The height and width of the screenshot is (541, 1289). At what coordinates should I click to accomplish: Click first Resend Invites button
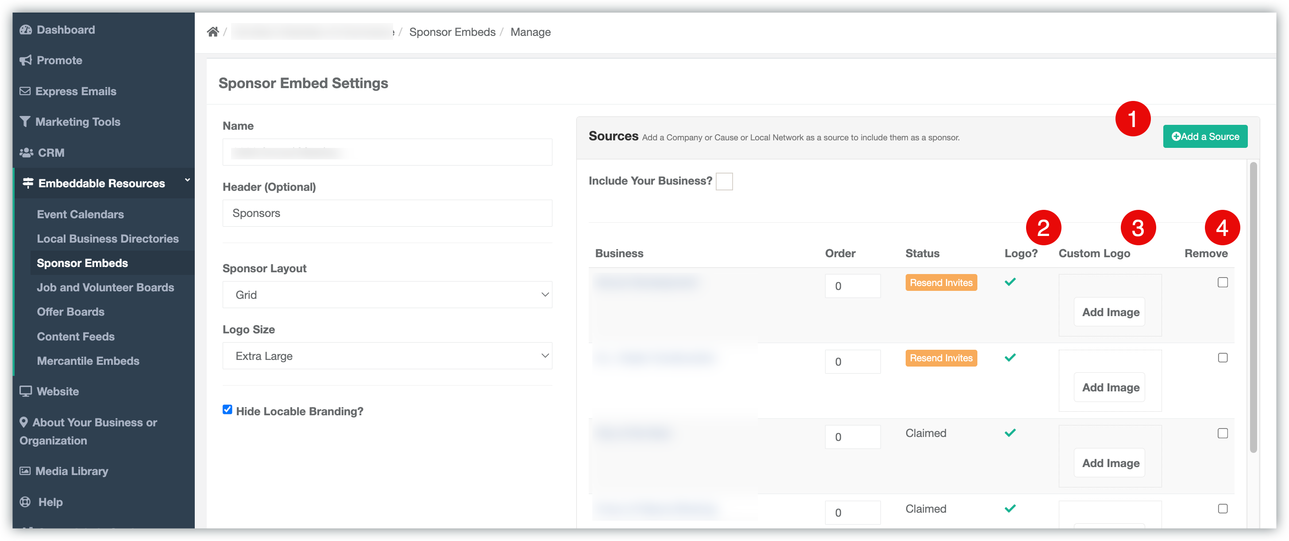(941, 283)
